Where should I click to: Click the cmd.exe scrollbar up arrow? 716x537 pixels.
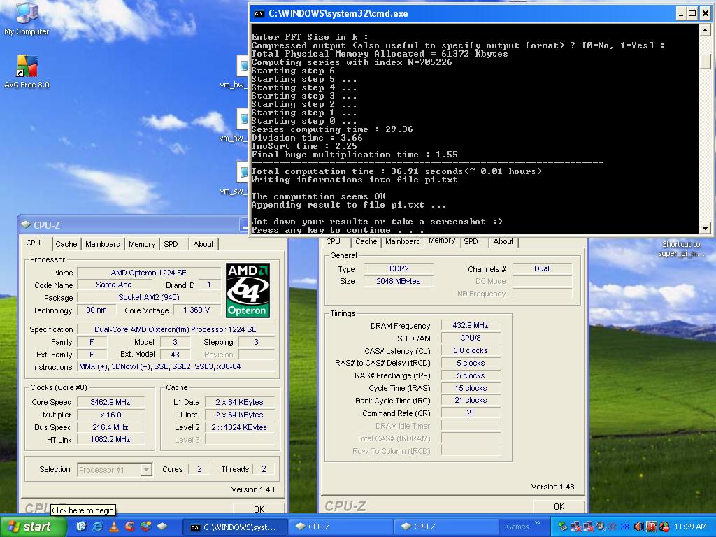click(x=705, y=31)
